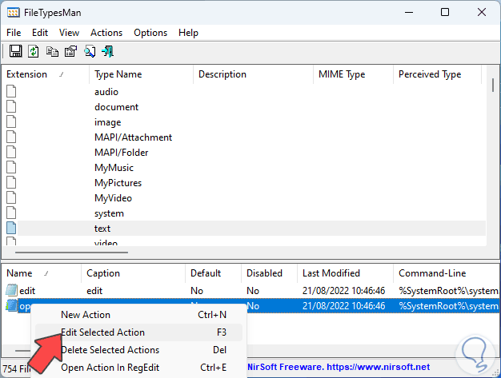Open the Properties toolbar icon
Image resolution: width=501 pixels, height=378 pixels.
70,52
